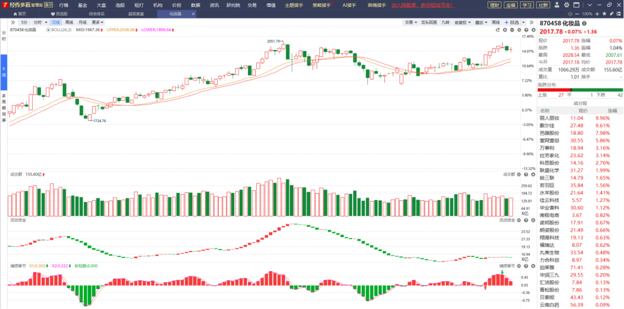Close the 流动资金 indicator panel
Screen dimensions: 624x309
coord(532,220)
